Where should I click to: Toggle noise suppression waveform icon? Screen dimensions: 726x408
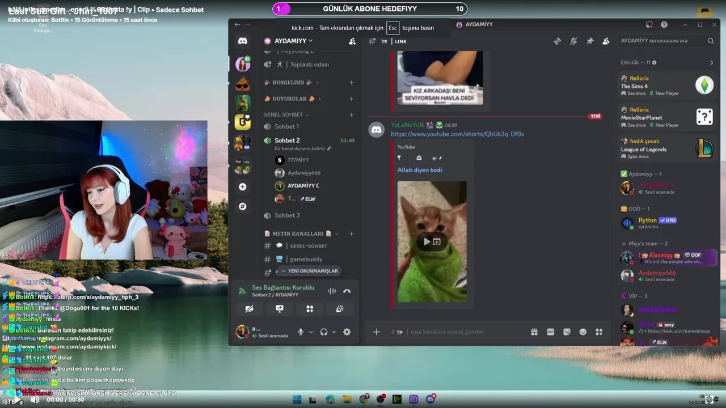tap(332, 291)
